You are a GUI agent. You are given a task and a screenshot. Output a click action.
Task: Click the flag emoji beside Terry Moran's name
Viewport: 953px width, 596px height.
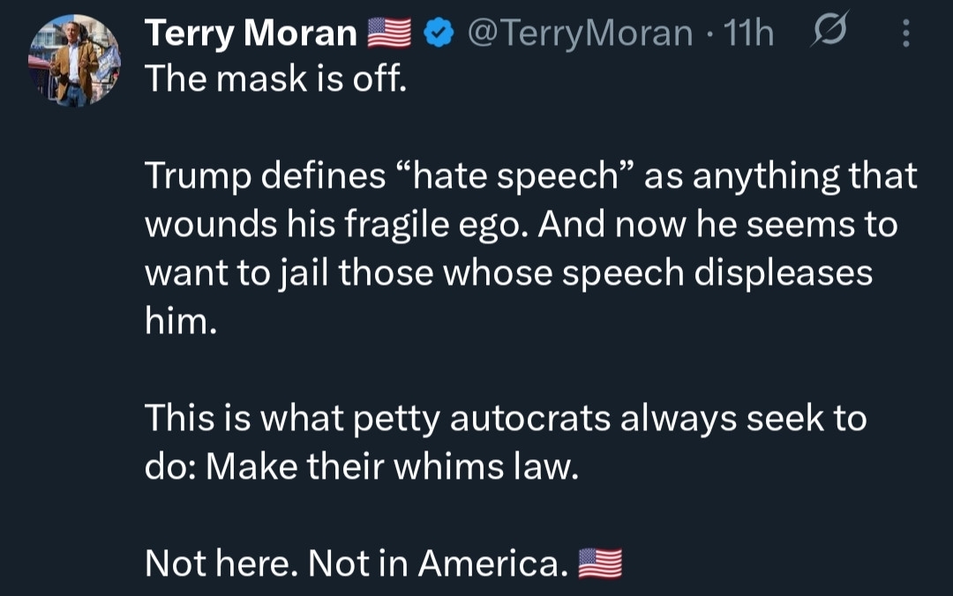pyautogui.click(x=387, y=34)
